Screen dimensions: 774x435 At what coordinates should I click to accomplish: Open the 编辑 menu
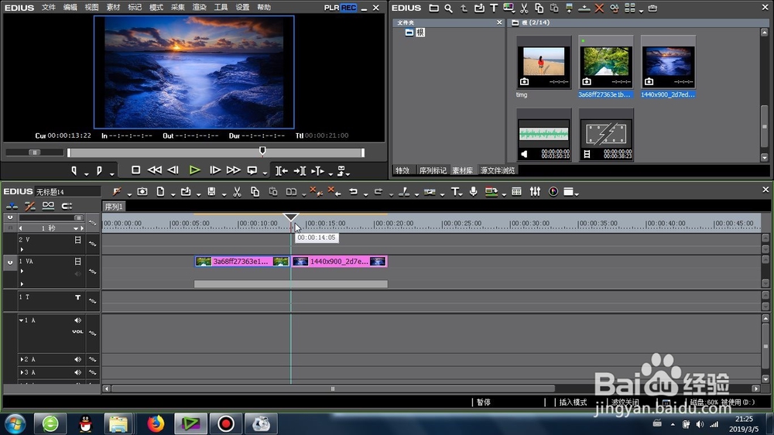[70, 8]
